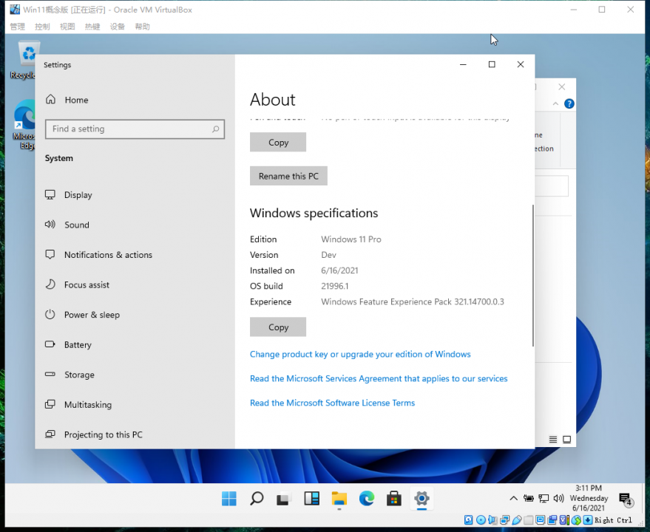
Task: Open Recycle Bin desktop icon
Action: [x=27, y=60]
